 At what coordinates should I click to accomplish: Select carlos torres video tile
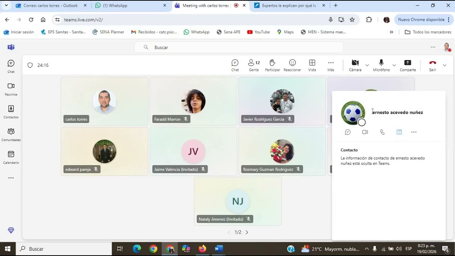click(105, 101)
